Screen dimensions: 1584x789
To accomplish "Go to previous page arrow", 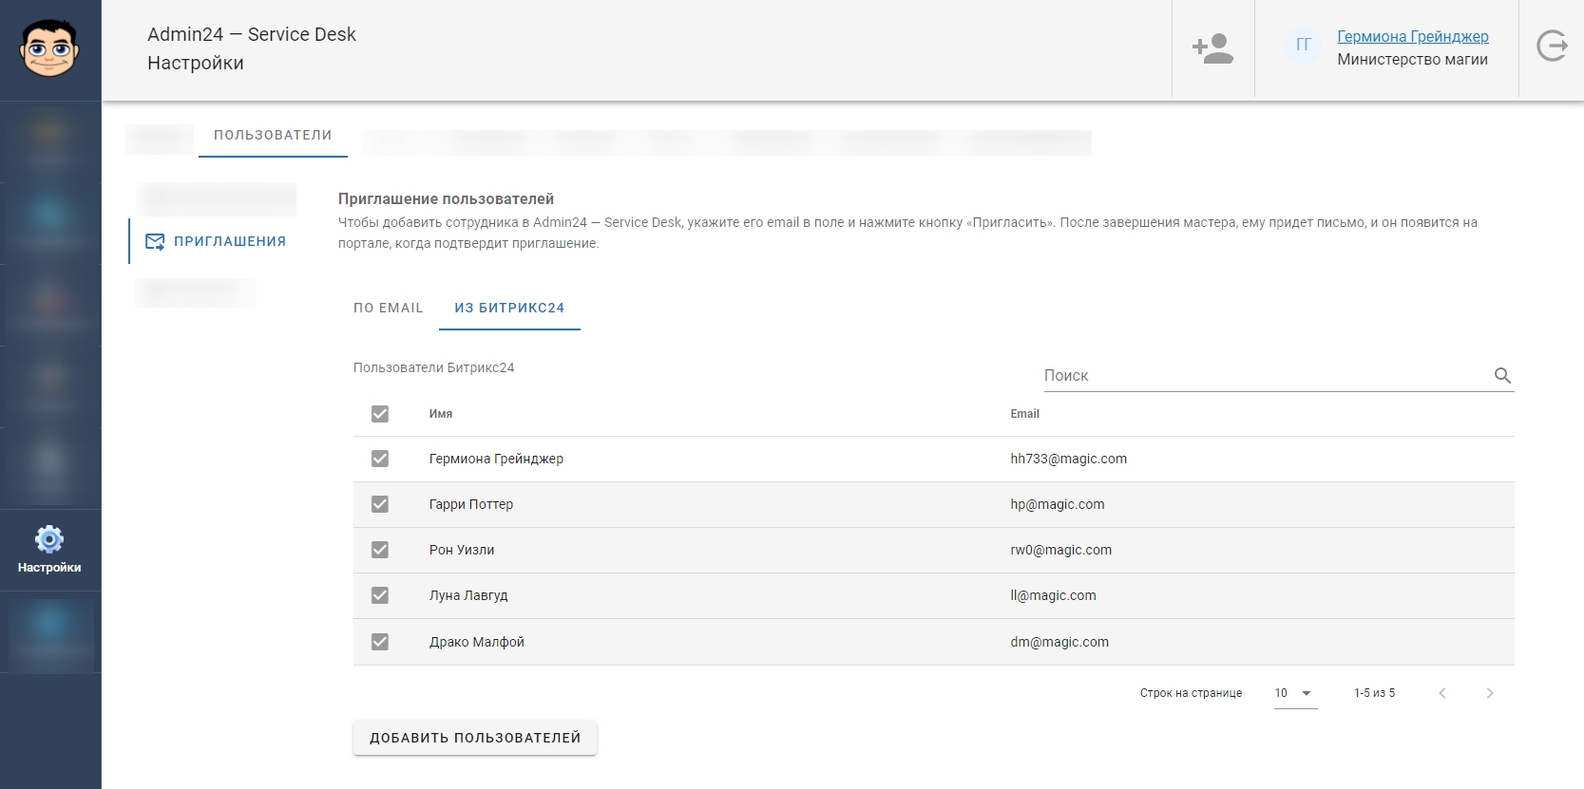I will [x=1442, y=693].
